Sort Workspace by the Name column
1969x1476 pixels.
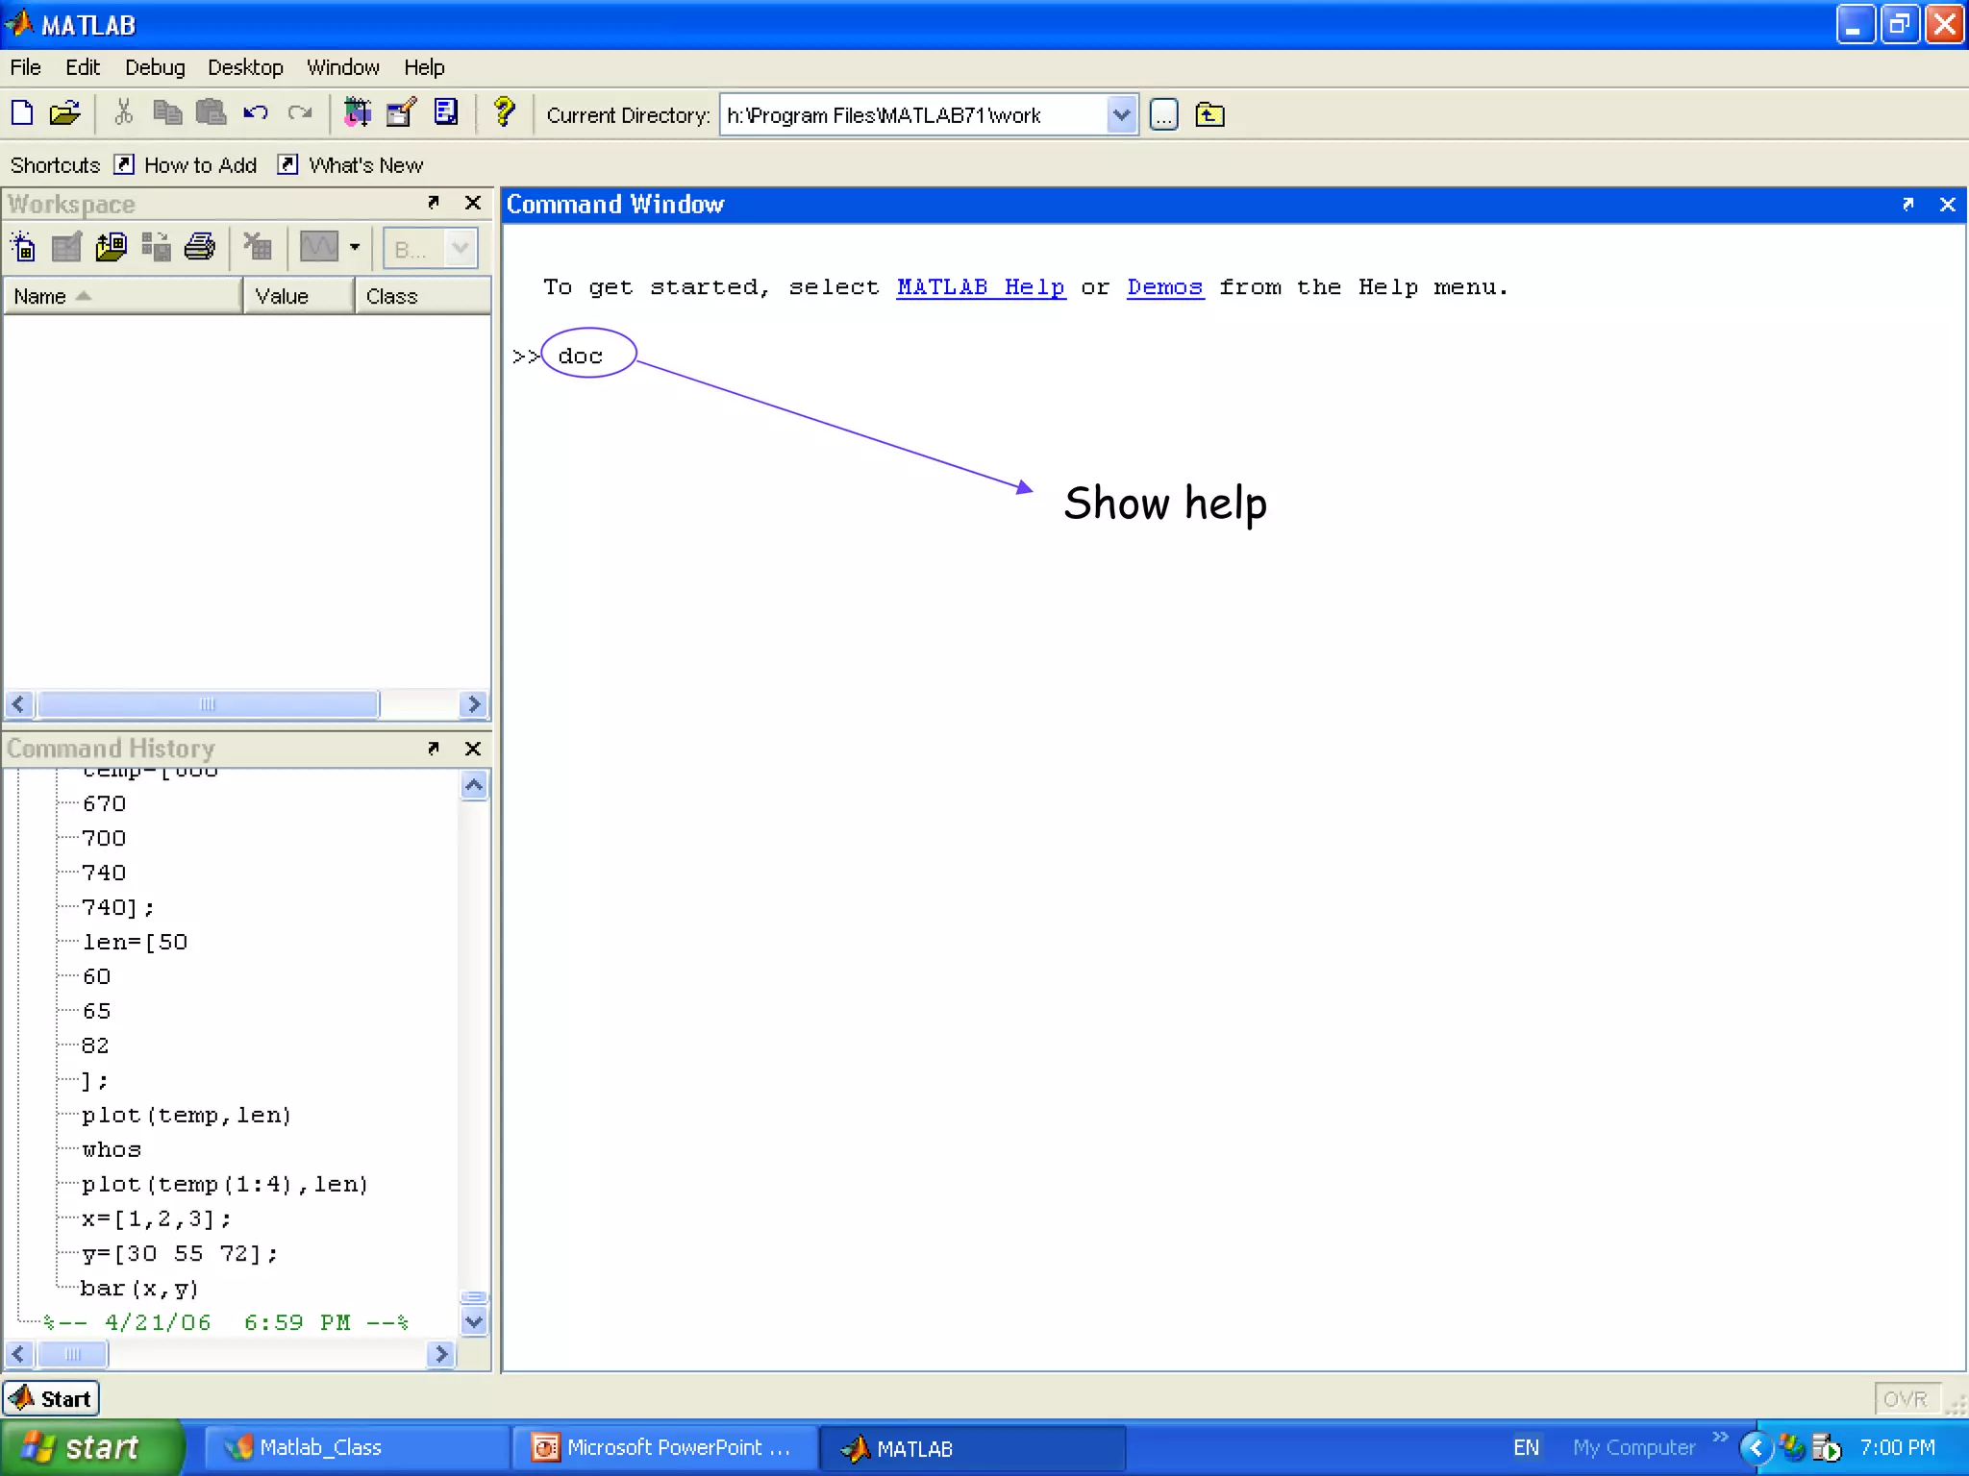122,296
